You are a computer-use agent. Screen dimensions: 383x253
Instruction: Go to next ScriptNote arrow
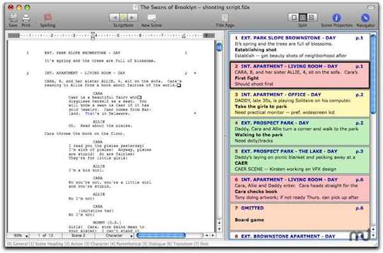[x=133, y=18]
